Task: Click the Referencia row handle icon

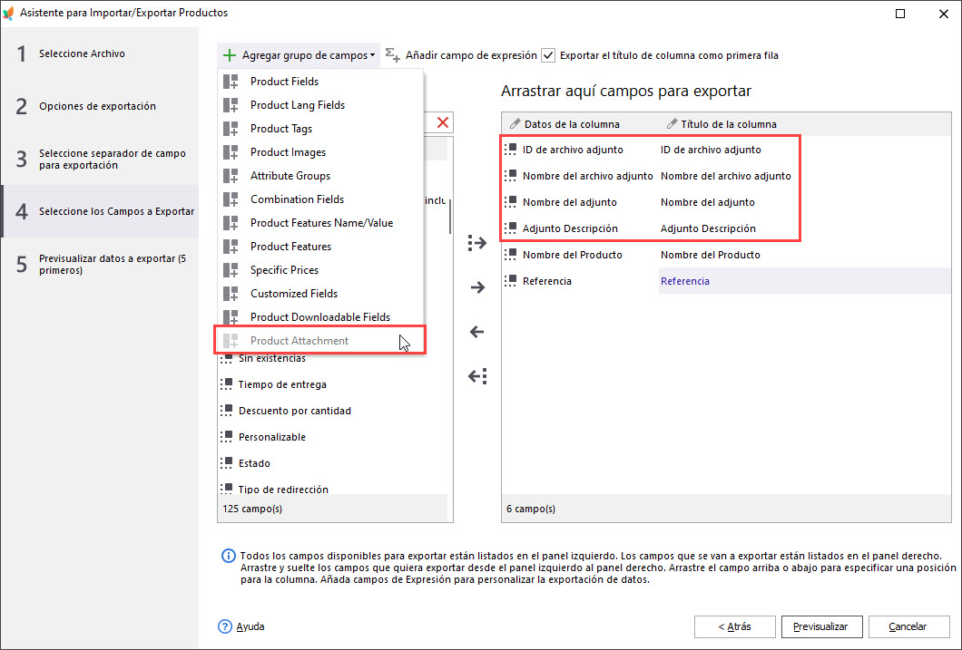Action: click(510, 281)
